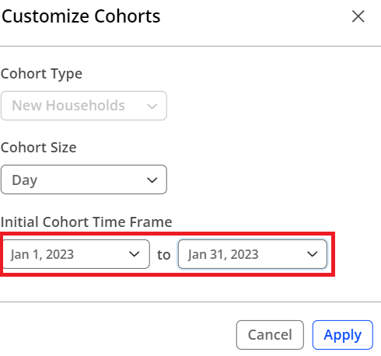The height and width of the screenshot is (356, 381).
Task: Click the Jan 31, 2023 date text
Action: coord(223,254)
